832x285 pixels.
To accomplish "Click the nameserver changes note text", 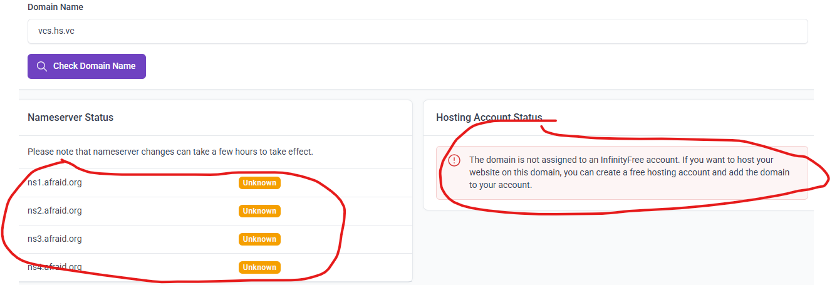I will [170, 152].
